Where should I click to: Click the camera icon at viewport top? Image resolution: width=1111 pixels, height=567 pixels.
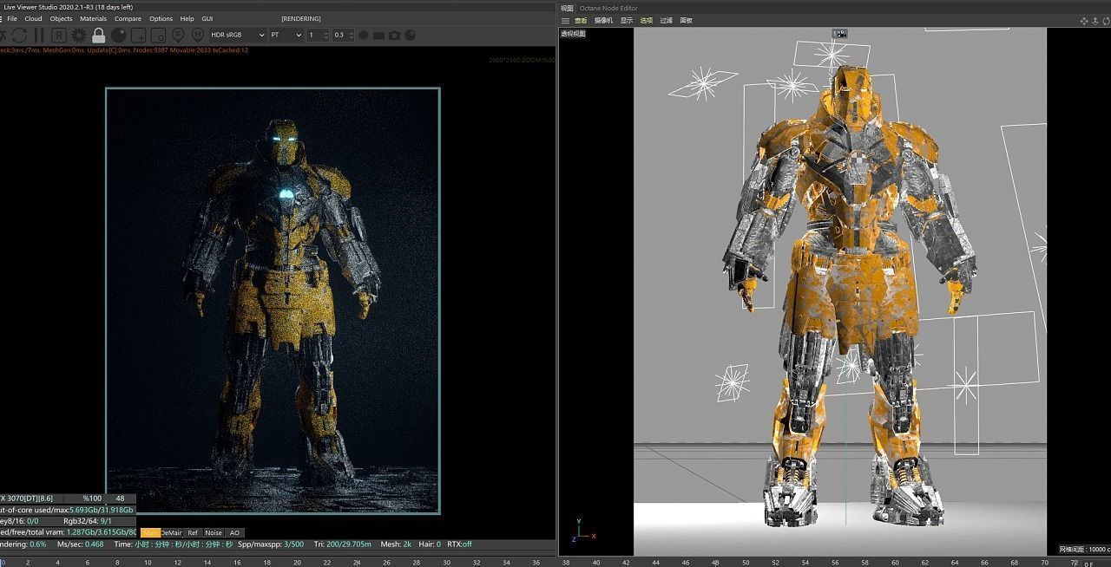tap(839, 33)
